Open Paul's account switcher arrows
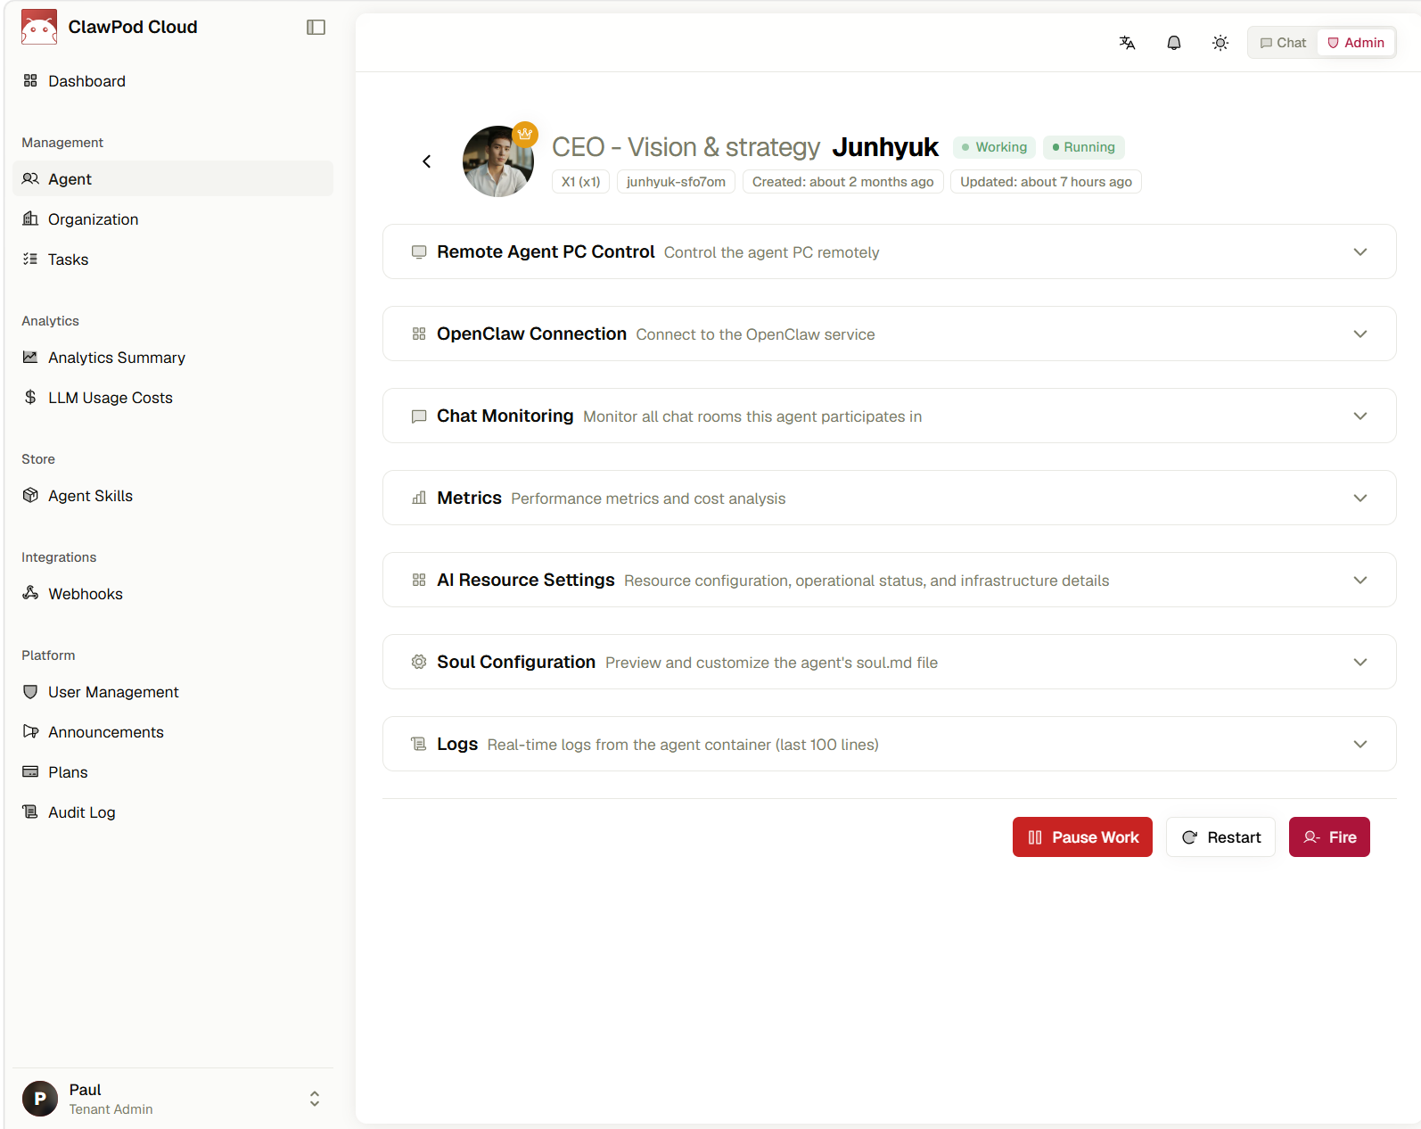Screen dimensions: 1421x1129 tap(315, 1099)
